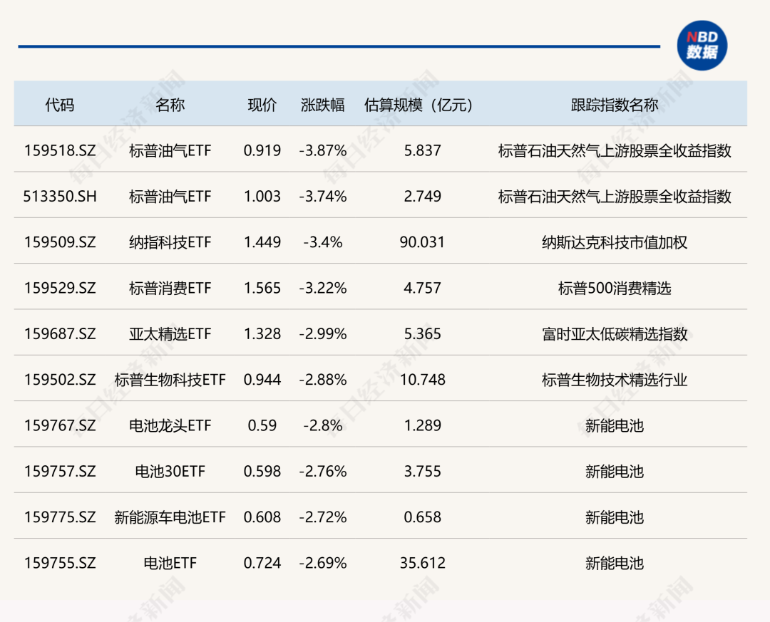Click the 新能电池 index in the last row
This screenshot has width=770, height=622.
pyautogui.click(x=613, y=563)
